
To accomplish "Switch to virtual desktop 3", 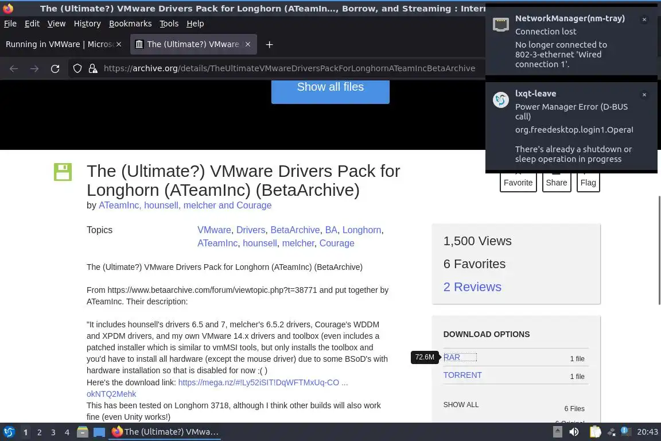I will [x=53, y=432].
